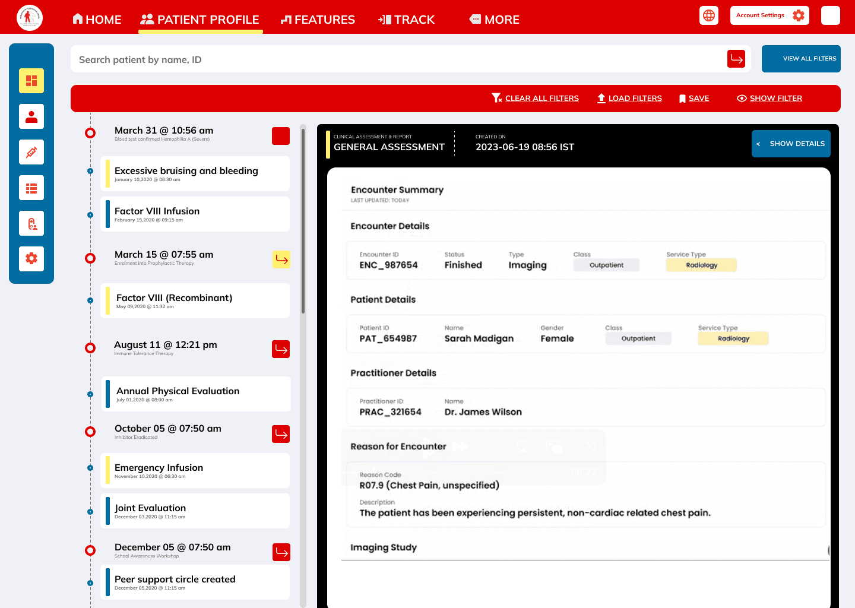Open the gear settings icon in sidebar

coord(31,259)
